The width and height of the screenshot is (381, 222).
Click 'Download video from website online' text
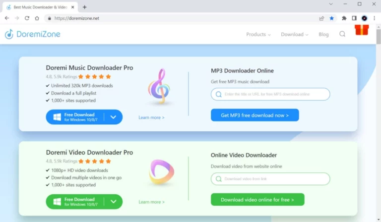tap(247, 166)
